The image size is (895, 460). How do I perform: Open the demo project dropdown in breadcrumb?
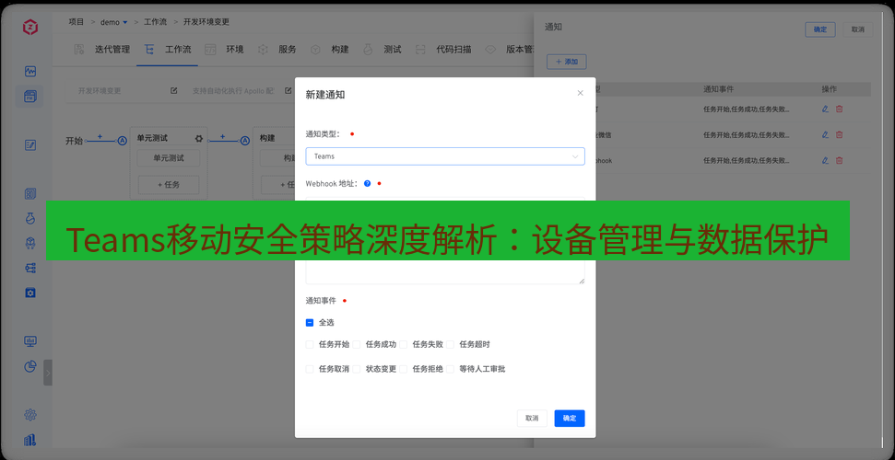(114, 22)
